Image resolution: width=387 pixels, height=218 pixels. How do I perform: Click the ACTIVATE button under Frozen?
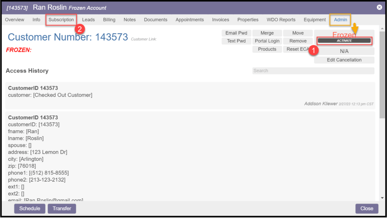pyautogui.click(x=344, y=41)
